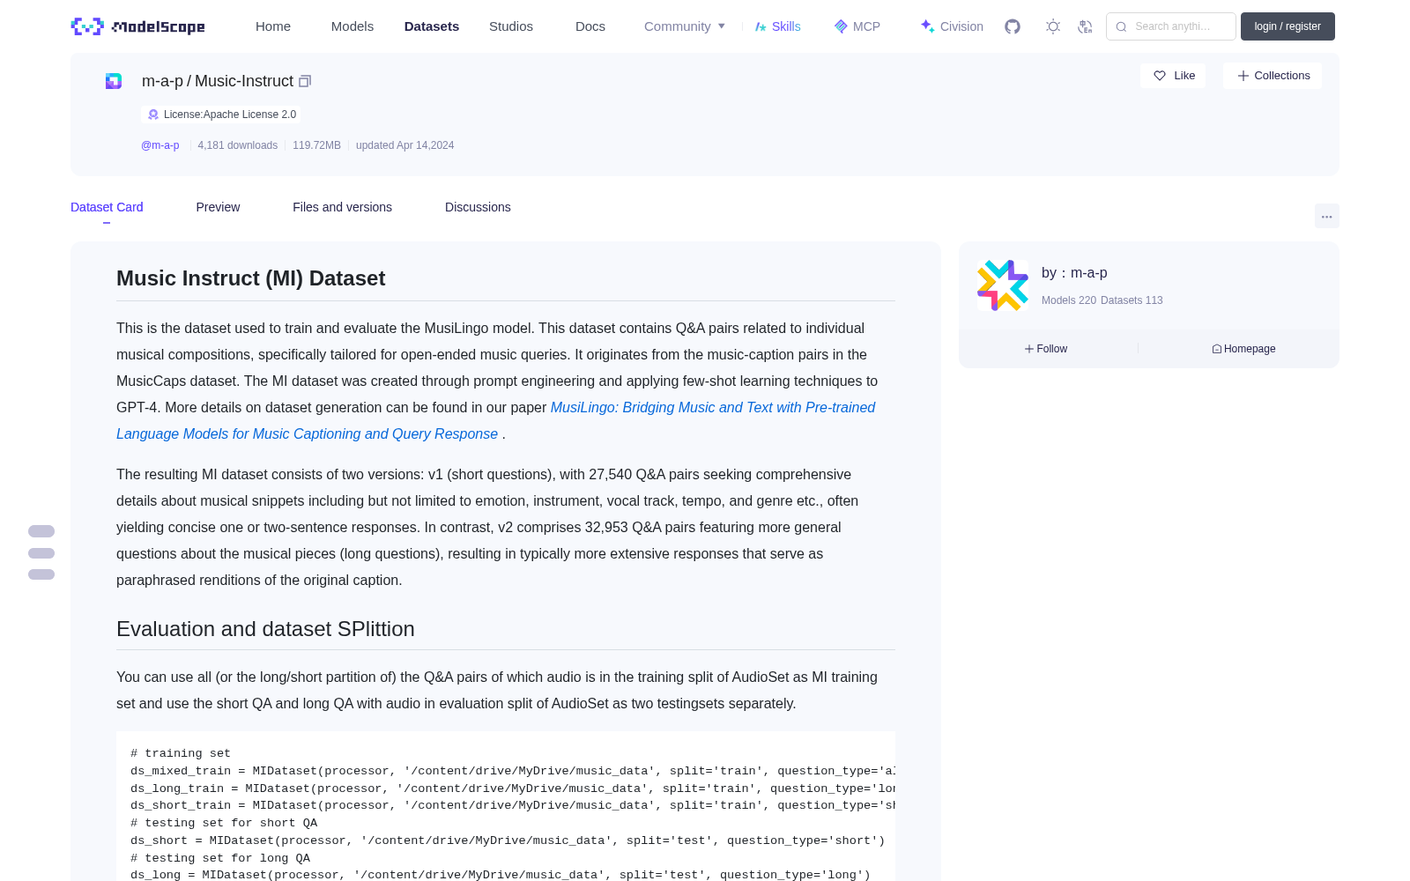1410x881 pixels.
Task: Expand the Community dropdown
Action: coord(685,26)
